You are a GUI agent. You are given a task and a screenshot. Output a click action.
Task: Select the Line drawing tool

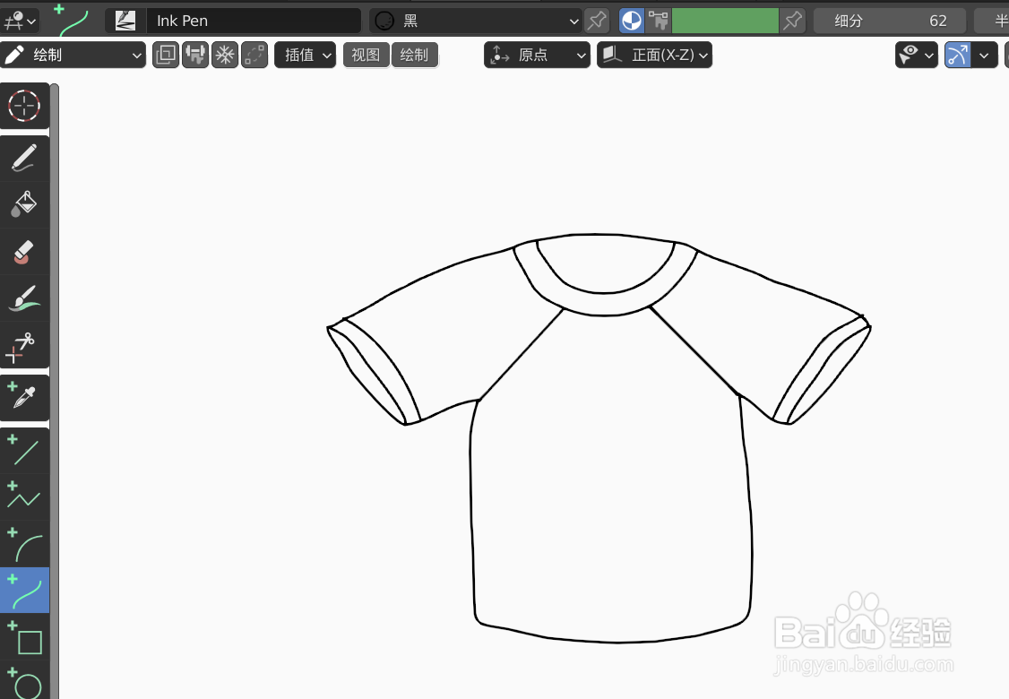[24, 450]
